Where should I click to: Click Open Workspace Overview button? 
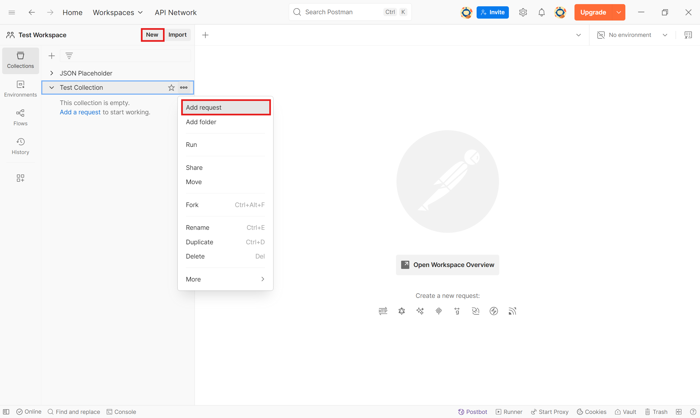(448, 265)
